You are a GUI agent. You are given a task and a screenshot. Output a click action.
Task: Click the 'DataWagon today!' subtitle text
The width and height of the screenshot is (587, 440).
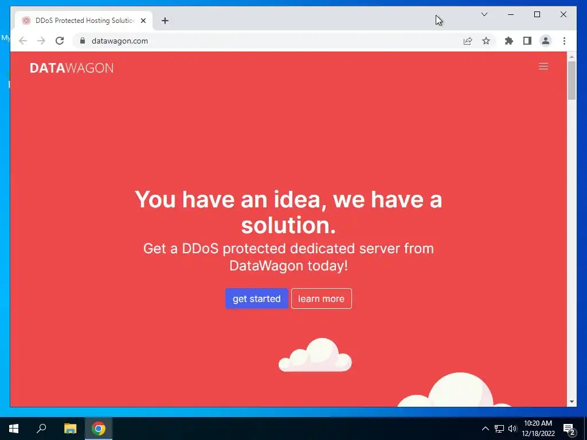(x=289, y=266)
